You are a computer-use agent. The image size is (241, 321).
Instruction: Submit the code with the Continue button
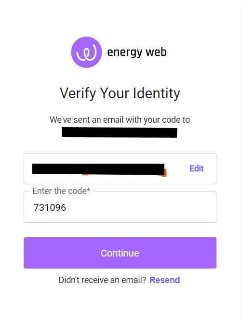coord(120,253)
